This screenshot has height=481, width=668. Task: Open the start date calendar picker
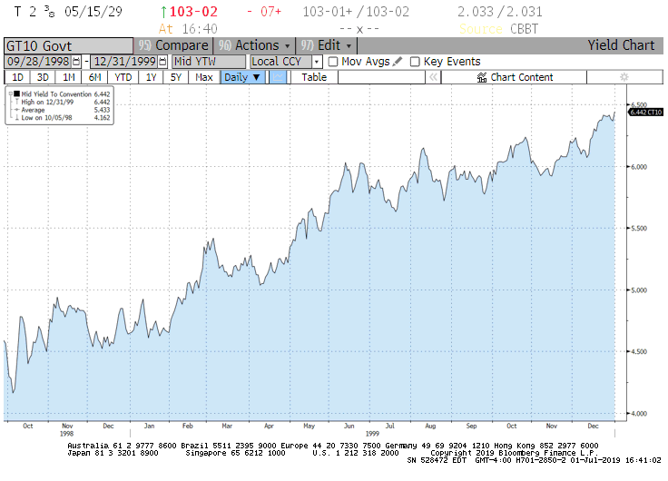[75, 62]
